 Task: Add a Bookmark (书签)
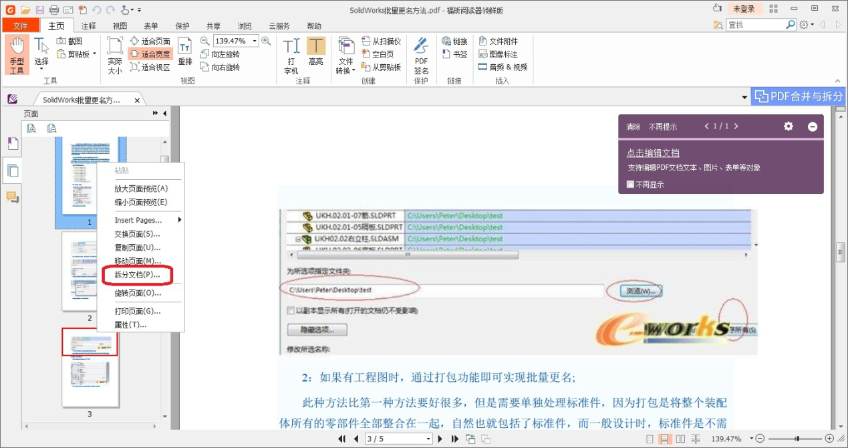coord(455,54)
